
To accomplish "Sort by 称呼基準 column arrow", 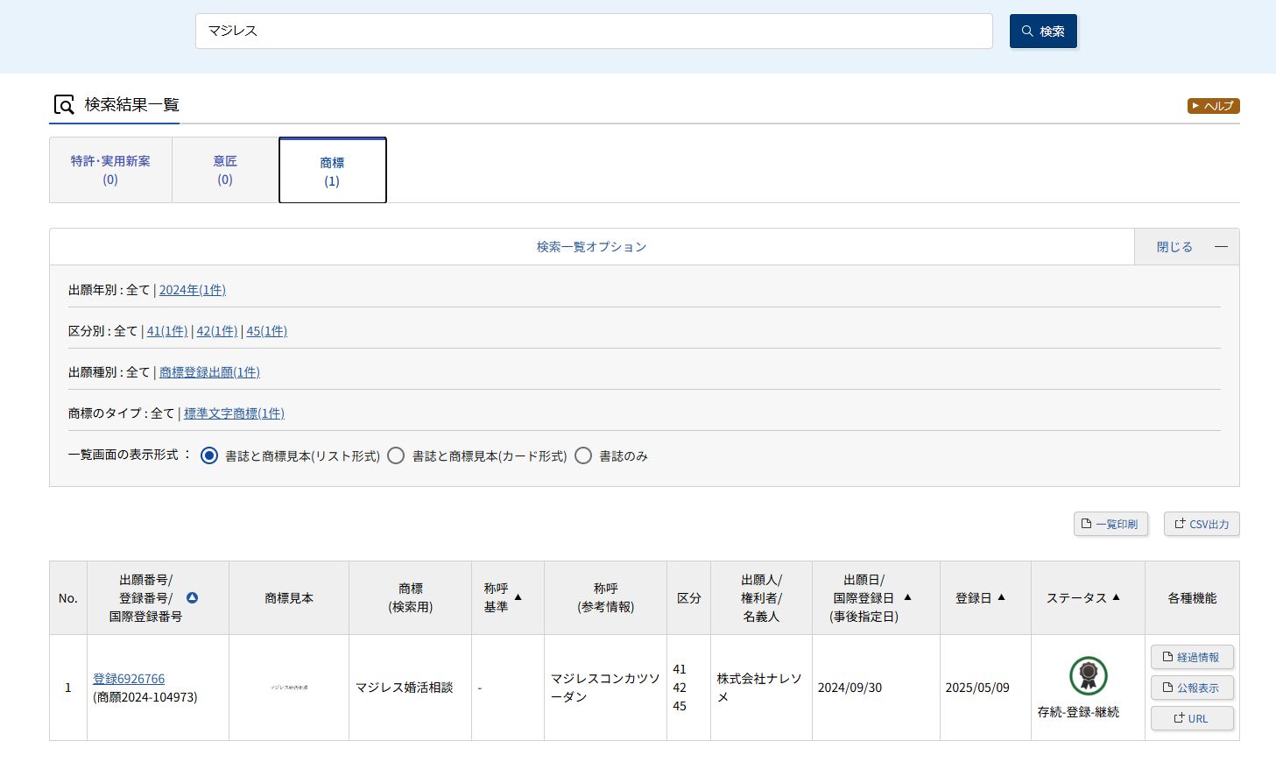I will tap(518, 597).
